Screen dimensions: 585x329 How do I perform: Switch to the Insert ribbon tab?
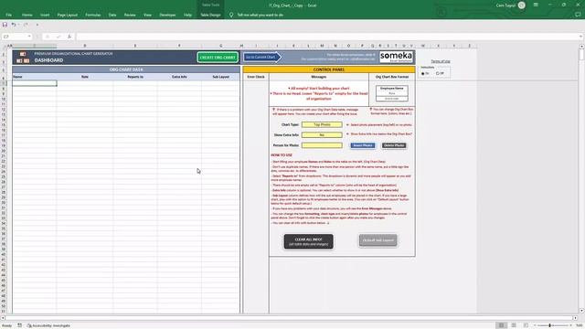pos(45,15)
